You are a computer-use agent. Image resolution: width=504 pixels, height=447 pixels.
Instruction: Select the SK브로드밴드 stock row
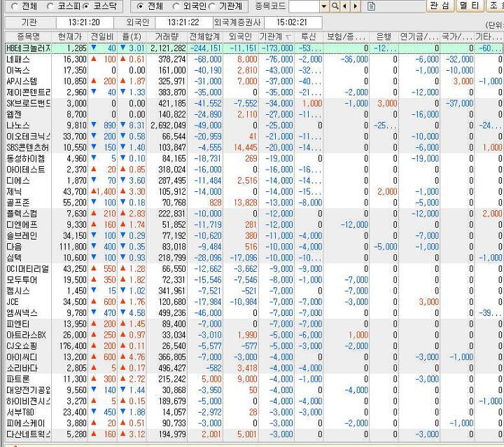pos(254,103)
